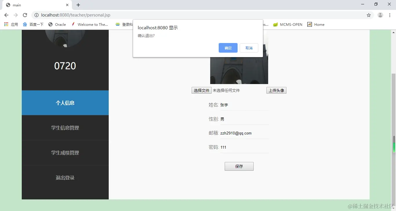The height and width of the screenshot is (211, 396).
Task: Click the bookmark star in the address bar
Action: (368, 15)
